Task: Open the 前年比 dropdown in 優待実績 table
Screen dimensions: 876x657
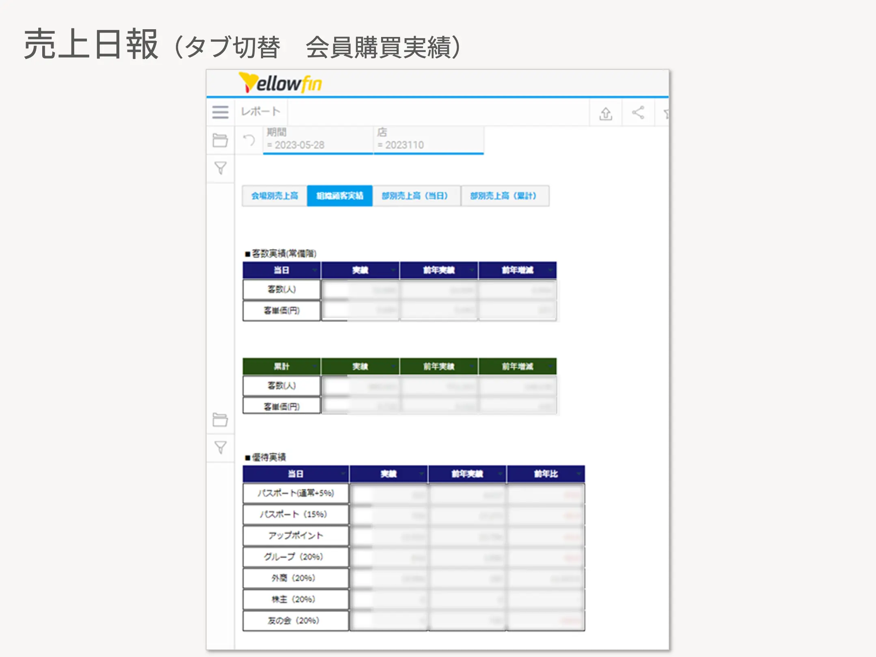Action: [579, 473]
